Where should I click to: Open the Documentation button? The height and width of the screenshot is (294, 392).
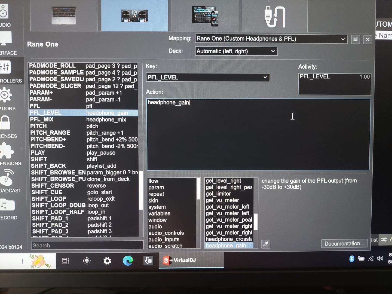(x=344, y=244)
